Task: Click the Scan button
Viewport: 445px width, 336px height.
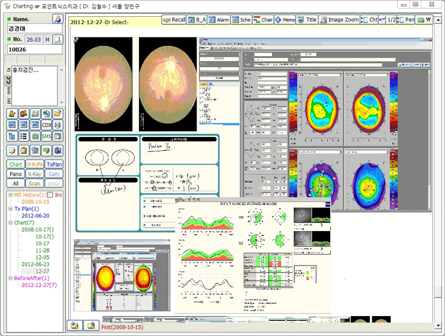Action: click(x=34, y=183)
